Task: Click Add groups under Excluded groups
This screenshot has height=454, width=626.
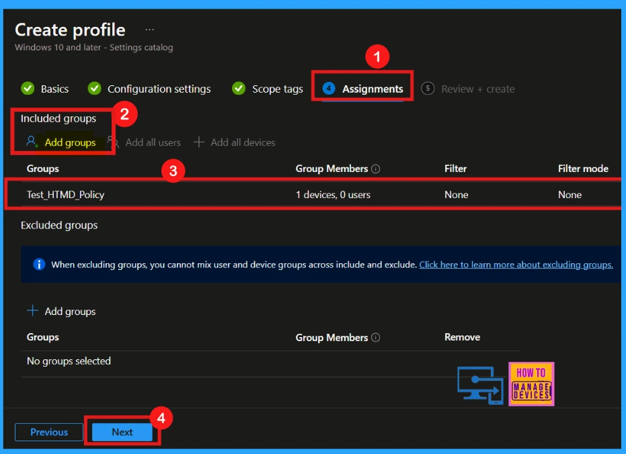Action: (61, 312)
